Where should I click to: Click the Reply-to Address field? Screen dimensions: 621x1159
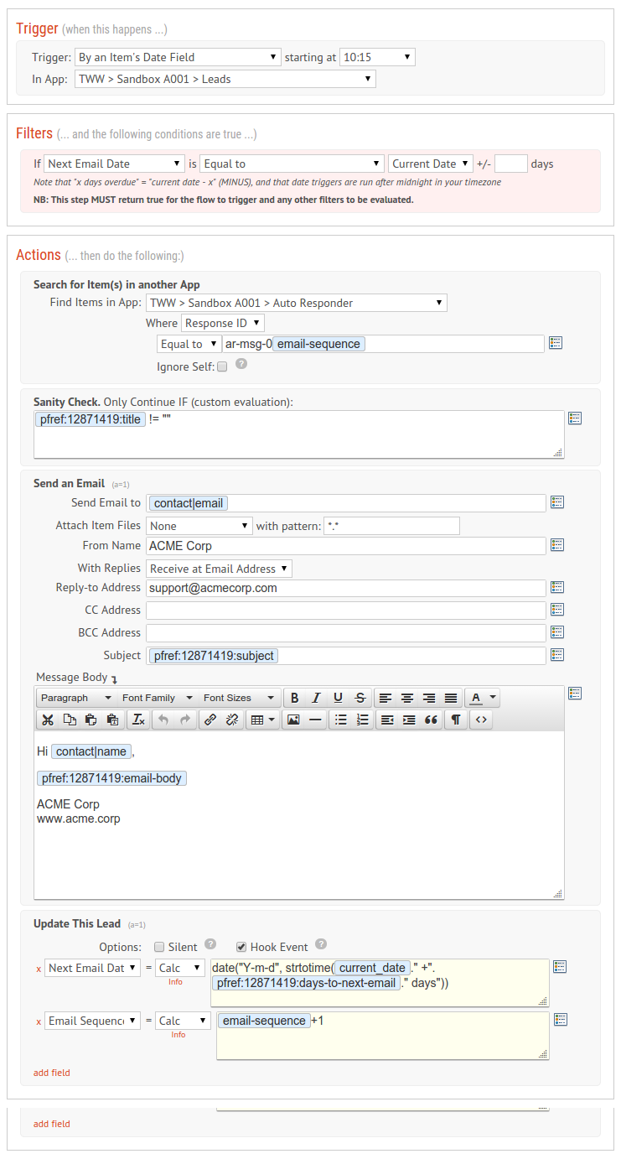pos(346,588)
